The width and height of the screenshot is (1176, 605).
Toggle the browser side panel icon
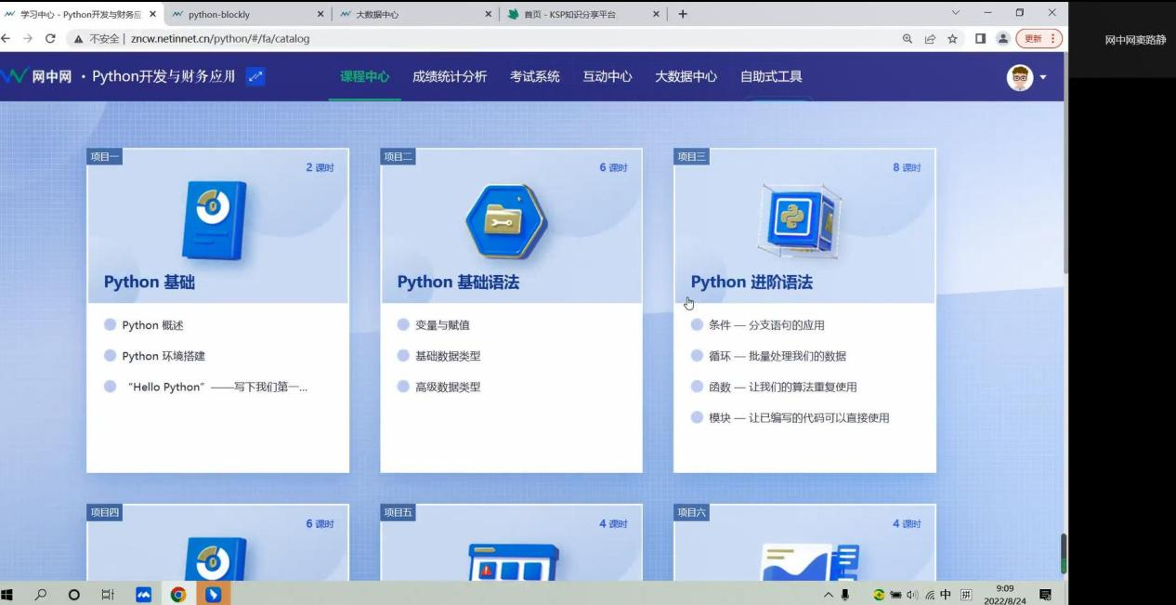tap(980, 39)
